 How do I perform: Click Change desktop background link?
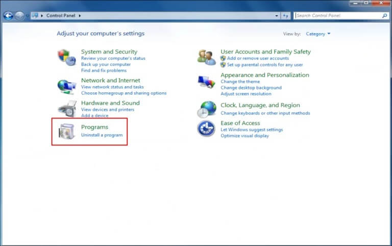(251, 88)
